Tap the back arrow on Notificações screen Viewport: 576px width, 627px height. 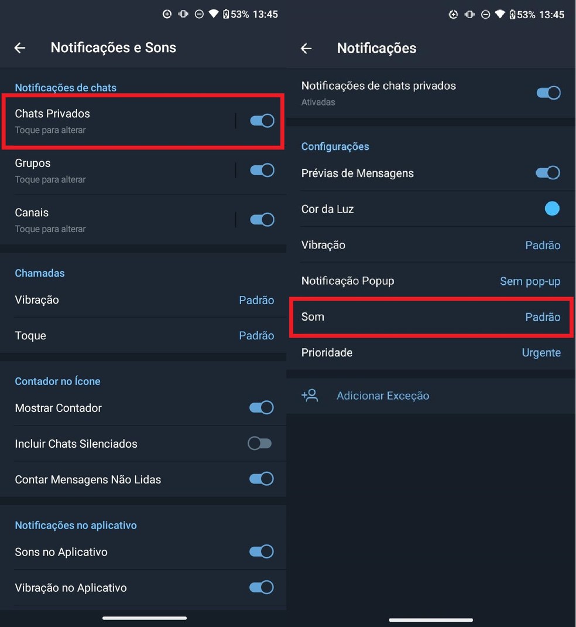[x=306, y=49]
